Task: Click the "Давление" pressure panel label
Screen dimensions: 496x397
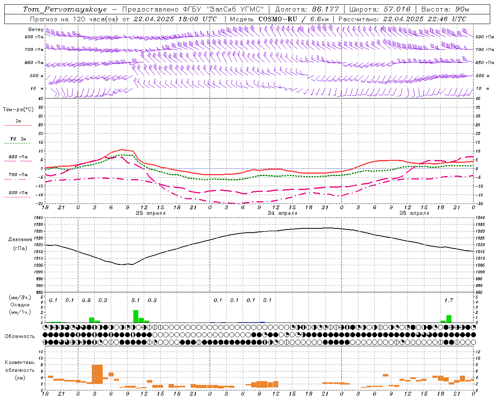Action: pos(20,240)
